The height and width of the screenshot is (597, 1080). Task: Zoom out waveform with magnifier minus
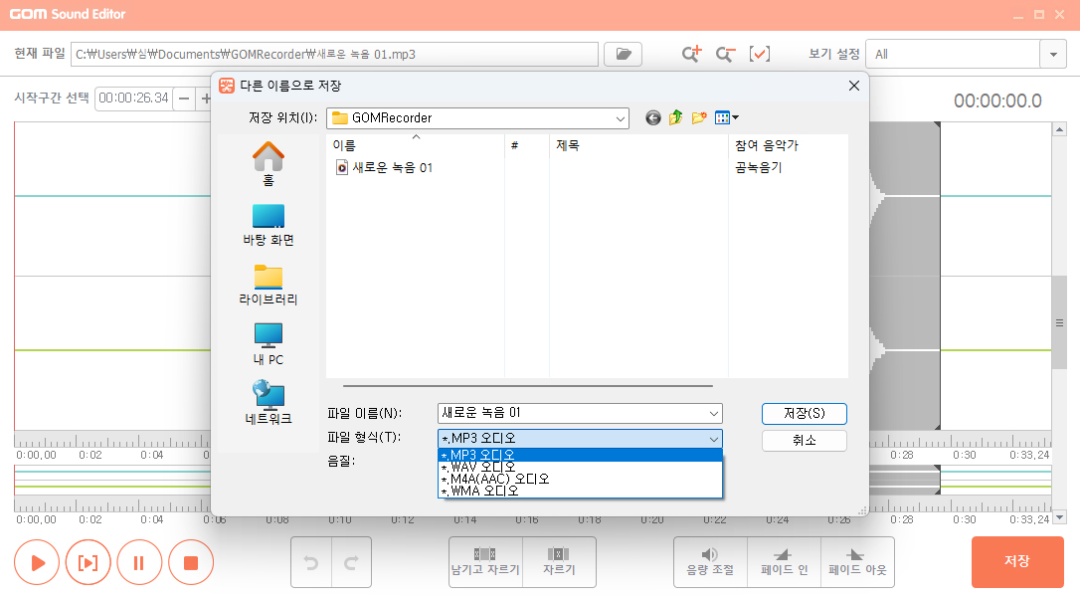pos(725,54)
